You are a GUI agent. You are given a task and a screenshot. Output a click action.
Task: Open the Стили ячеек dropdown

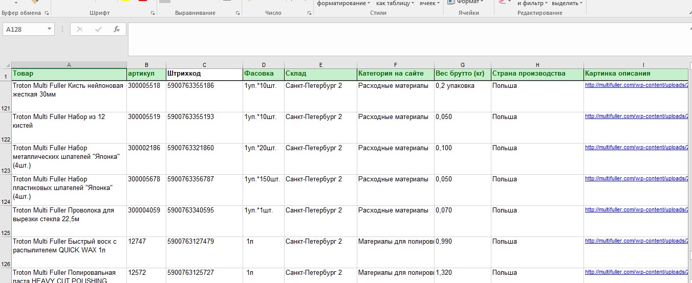click(x=429, y=3)
